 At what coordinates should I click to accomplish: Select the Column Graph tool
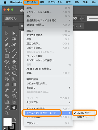click(x=7, y=102)
